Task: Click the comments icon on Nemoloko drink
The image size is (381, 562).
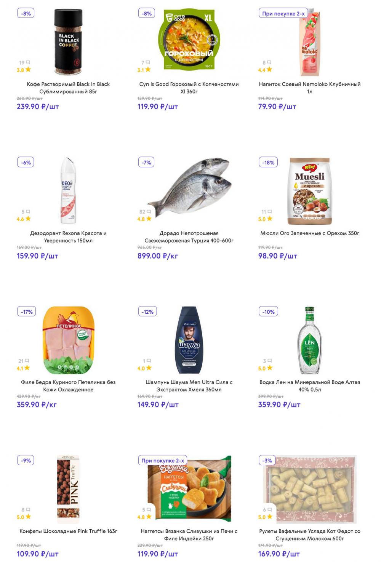Action: [x=269, y=62]
